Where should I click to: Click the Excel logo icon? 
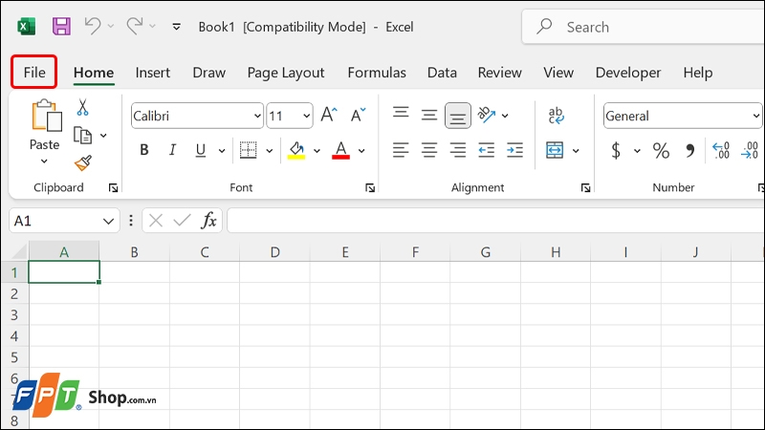click(27, 27)
